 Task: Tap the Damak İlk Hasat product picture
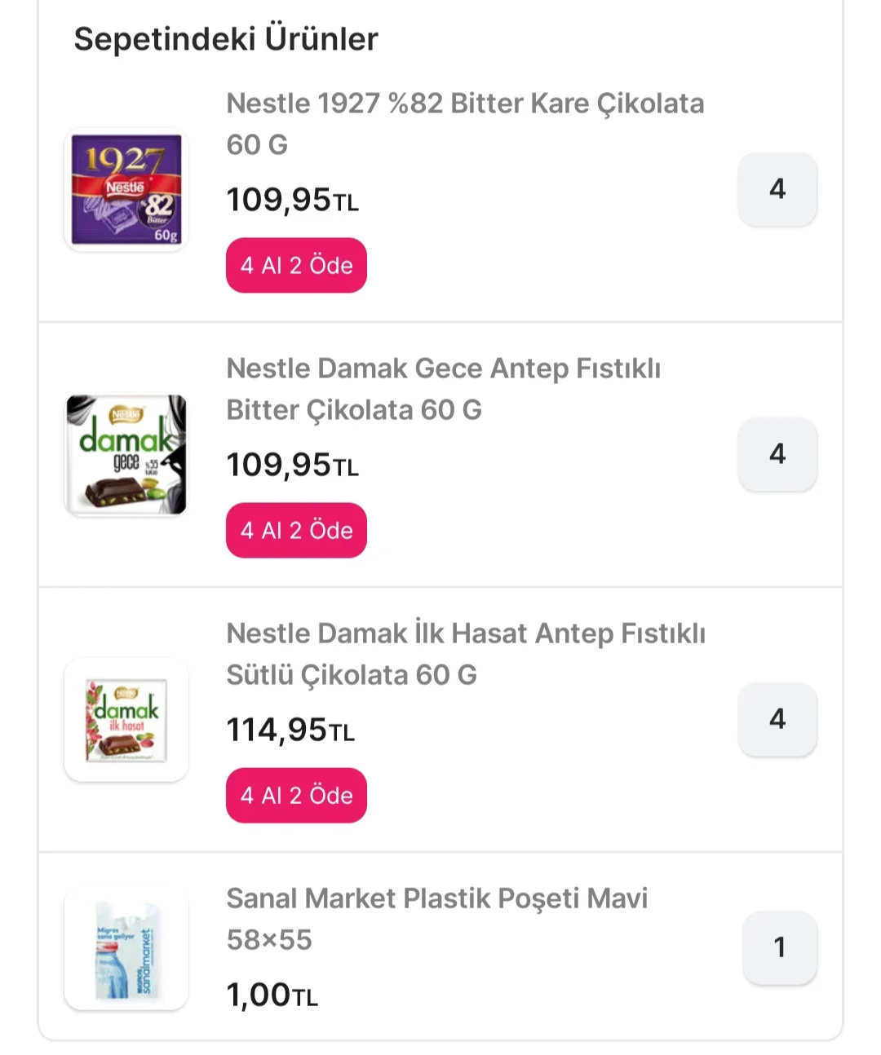[126, 720]
